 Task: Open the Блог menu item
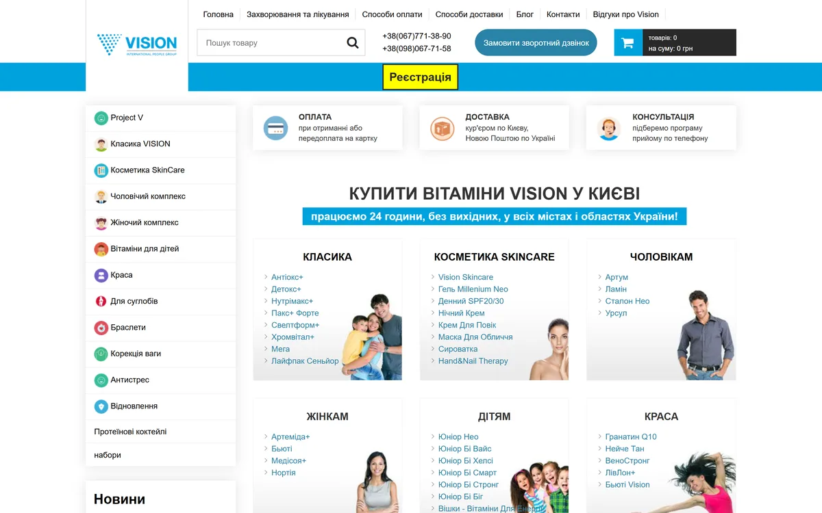[x=525, y=14]
